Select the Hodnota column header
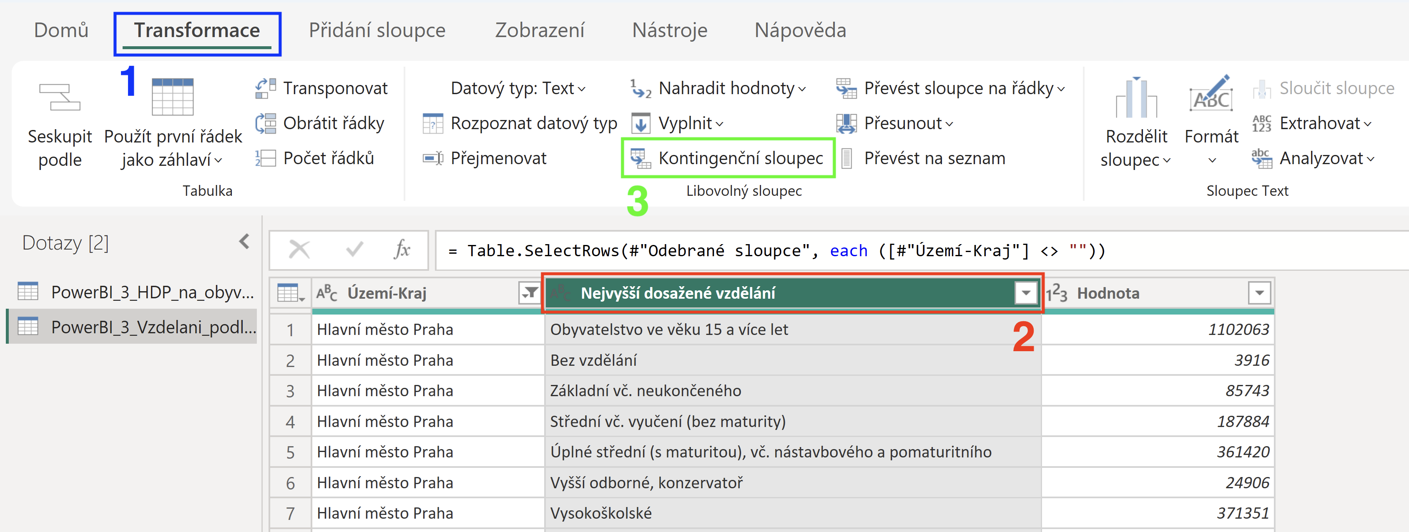The width and height of the screenshot is (1409, 532). click(x=1158, y=293)
